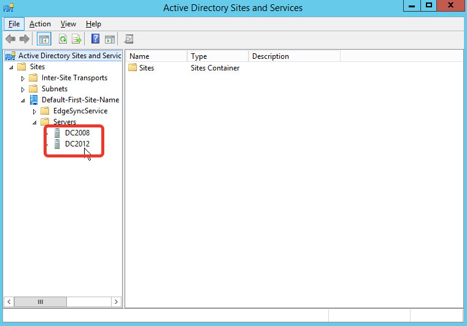Minimize the Sites and Services window
The height and width of the screenshot is (326, 467).
412,6
